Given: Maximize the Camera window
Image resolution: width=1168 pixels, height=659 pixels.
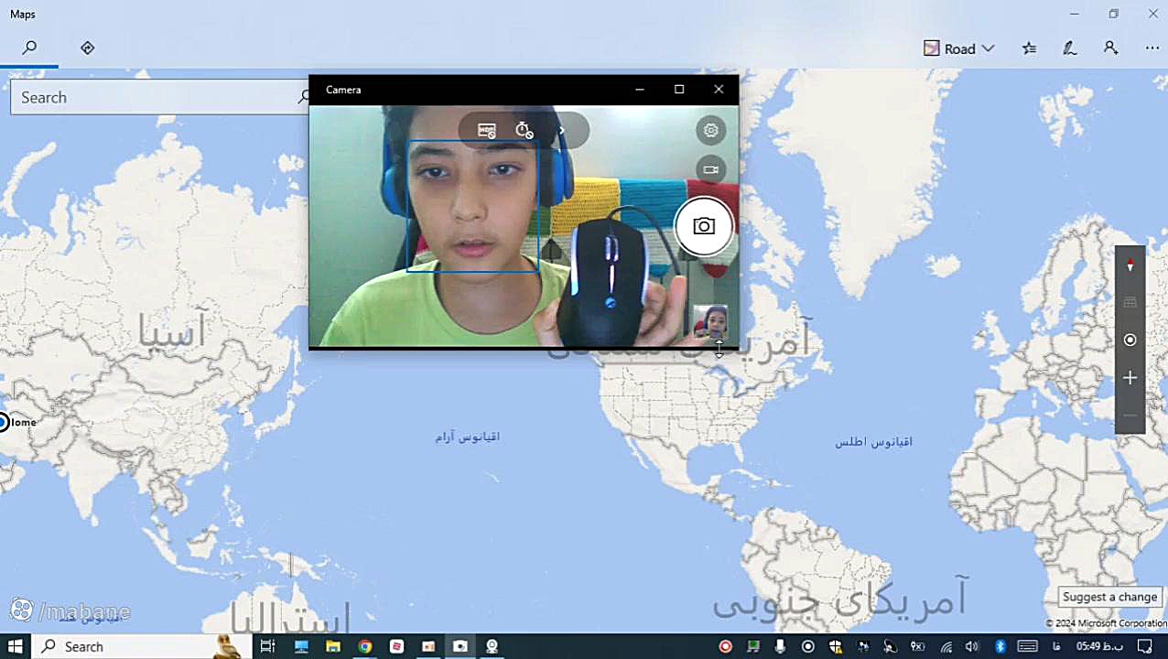Looking at the screenshot, I should pyautogui.click(x=679, y=90).
